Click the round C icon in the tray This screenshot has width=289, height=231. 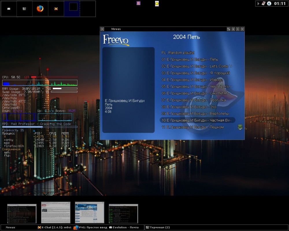[269, 3]
